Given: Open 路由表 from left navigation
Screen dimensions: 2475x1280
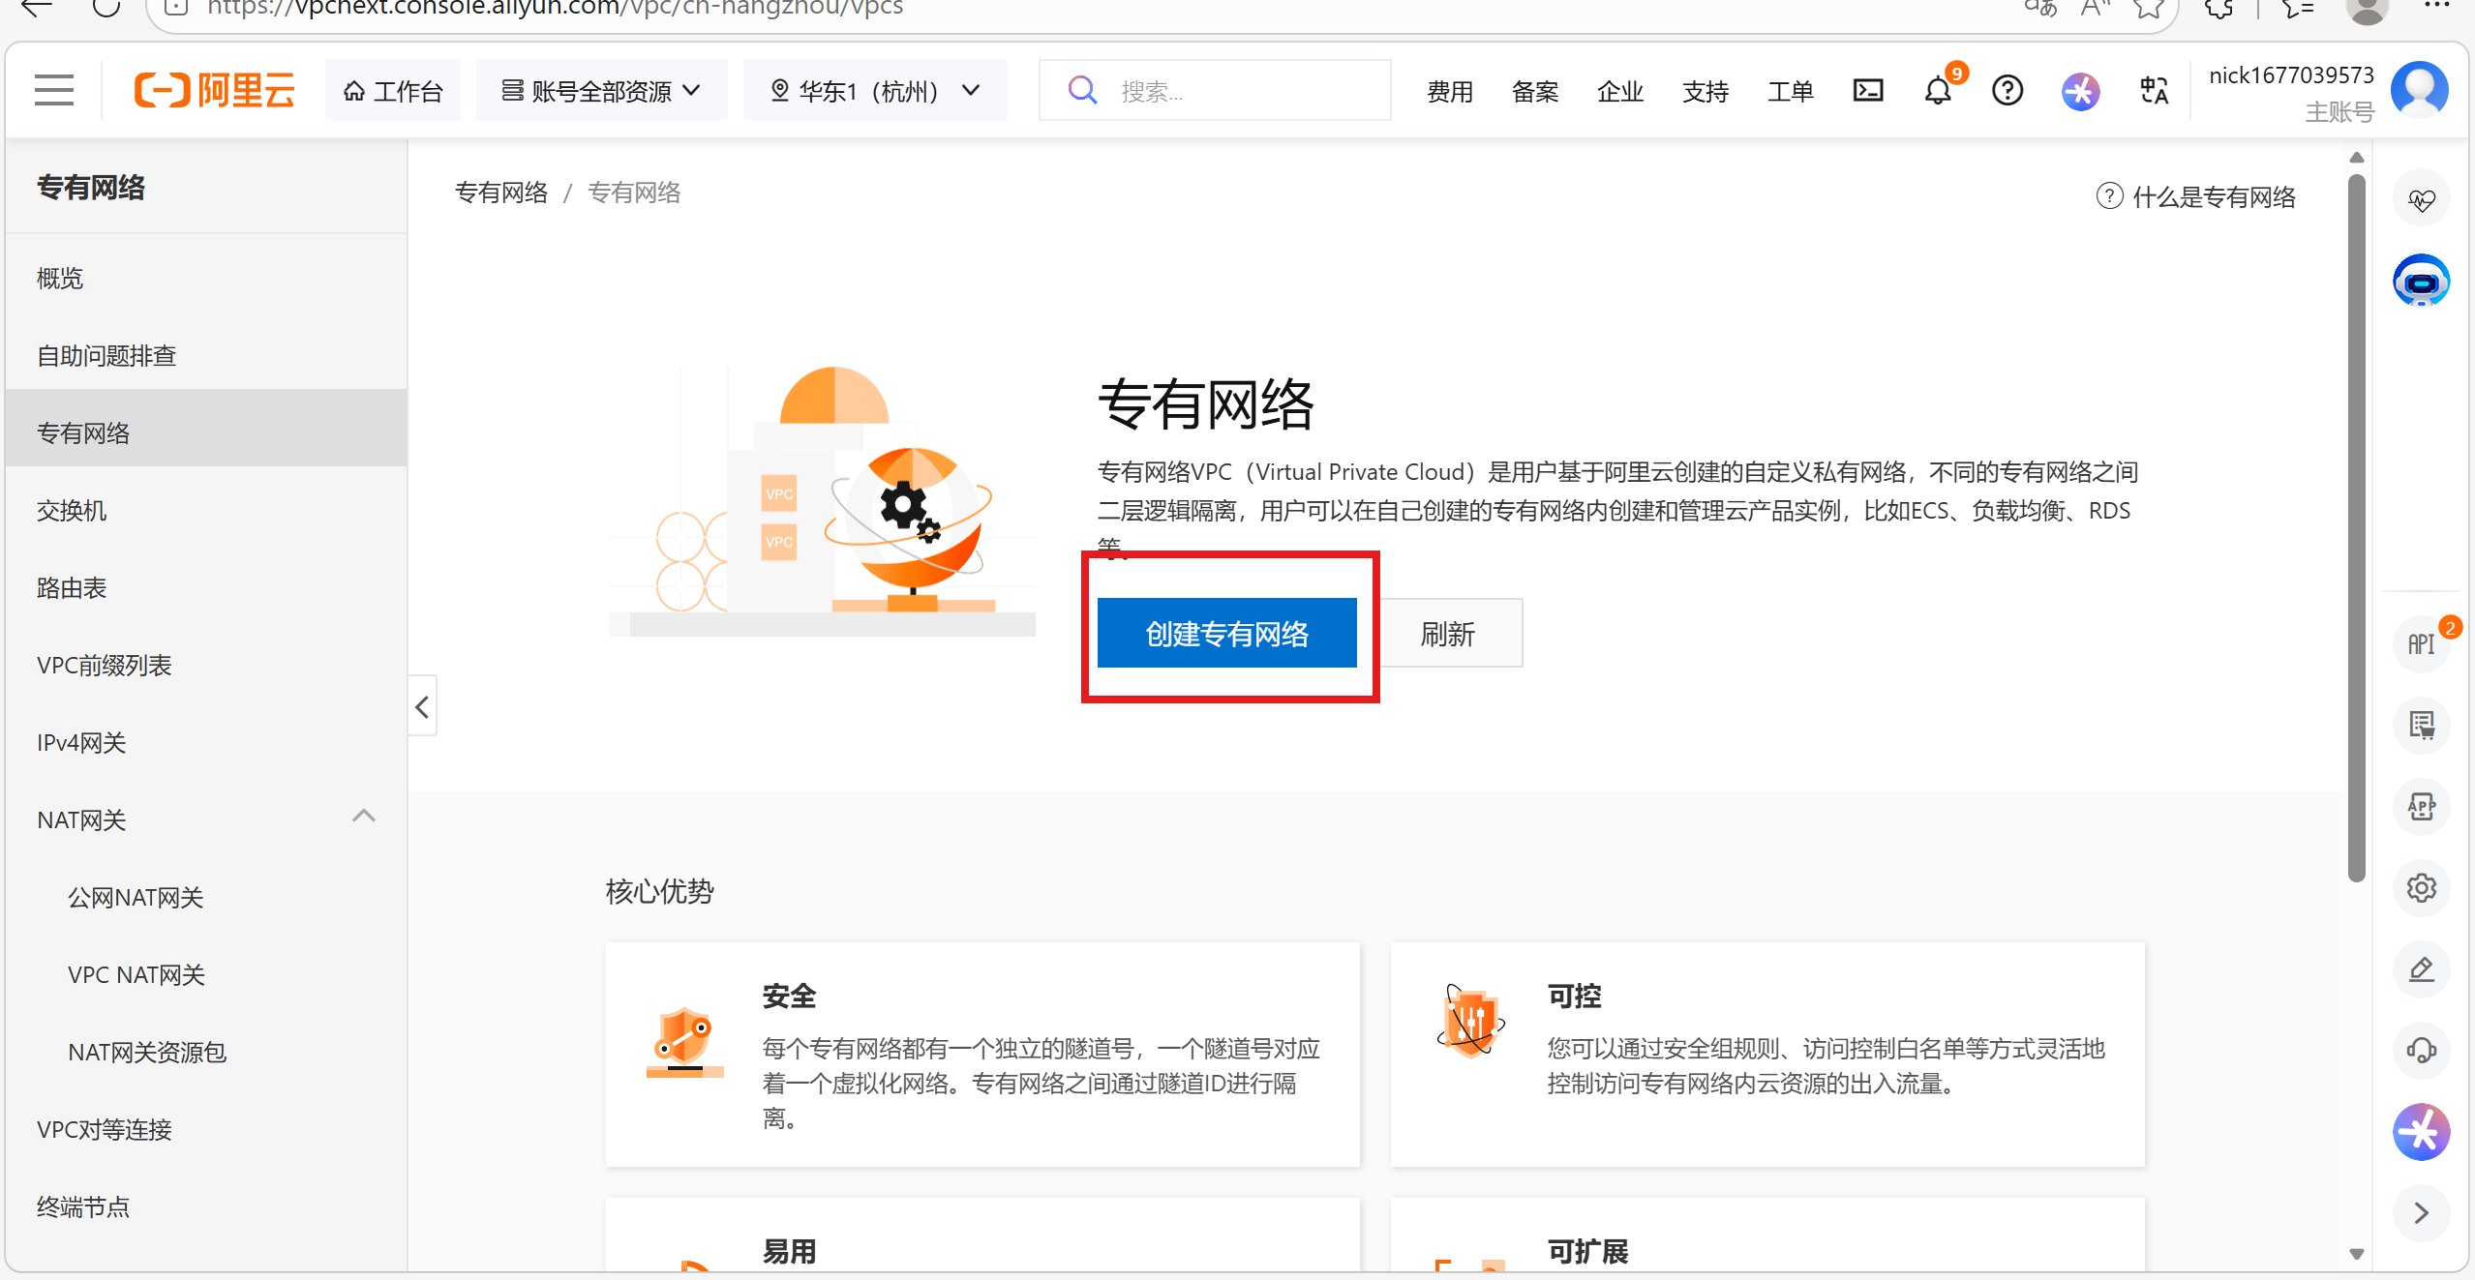Looking at the screenshot, I should pos(72,588).
